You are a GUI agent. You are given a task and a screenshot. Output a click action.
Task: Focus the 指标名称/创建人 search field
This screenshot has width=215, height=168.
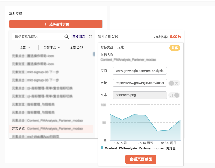point(41,37)
